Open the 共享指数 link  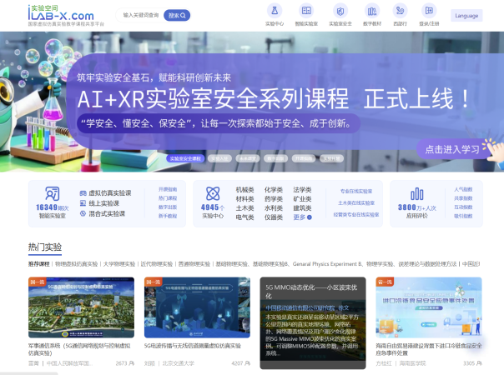coord(463,198)
